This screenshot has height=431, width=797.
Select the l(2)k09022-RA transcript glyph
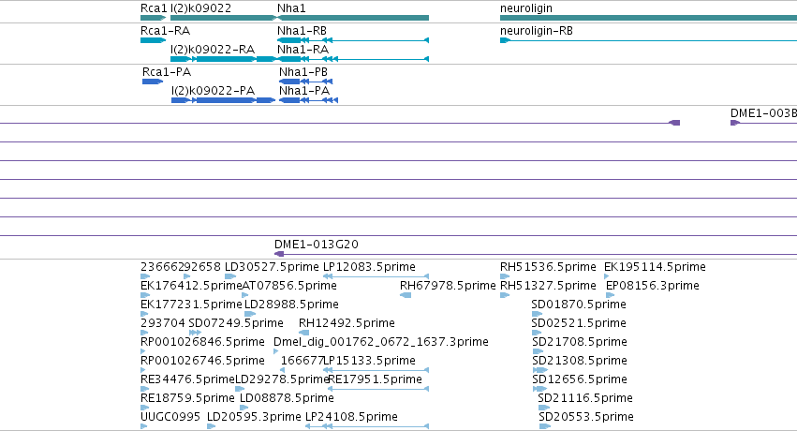pyautogui.click(x=223, y=59)
